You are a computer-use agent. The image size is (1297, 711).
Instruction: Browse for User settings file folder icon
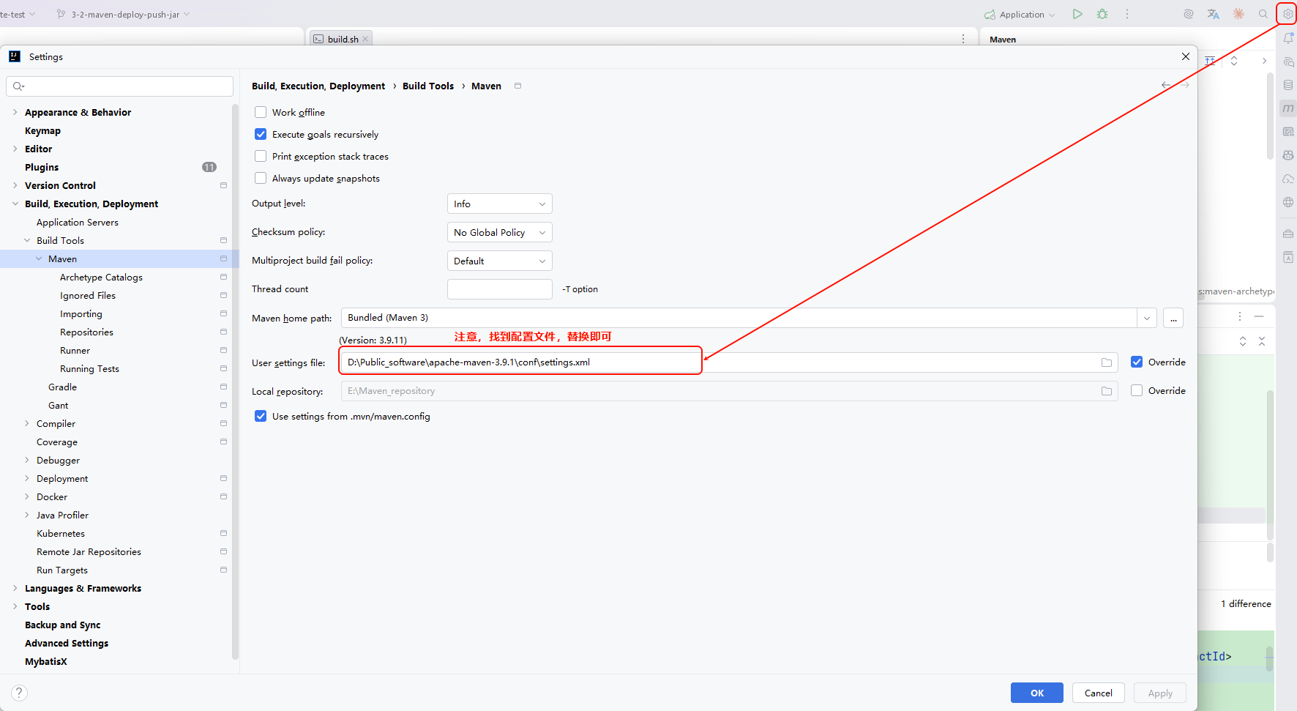(x=1107, y=362)
